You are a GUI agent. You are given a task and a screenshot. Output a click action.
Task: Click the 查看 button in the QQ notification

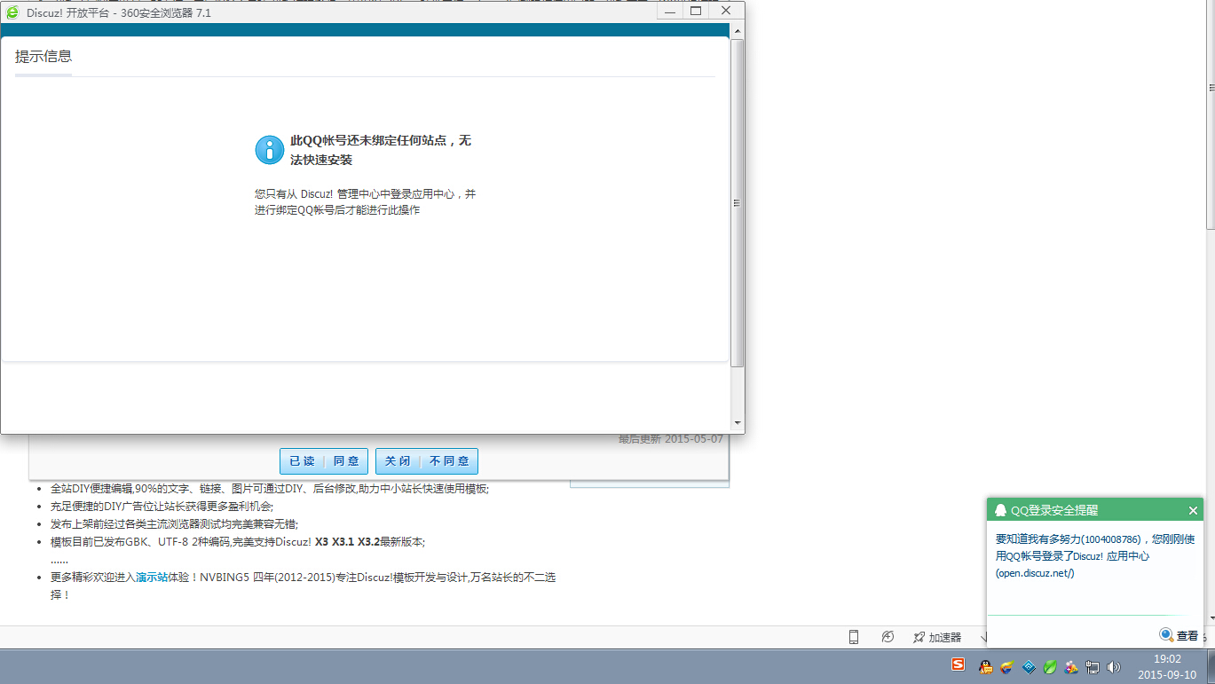coord(1179,635)
